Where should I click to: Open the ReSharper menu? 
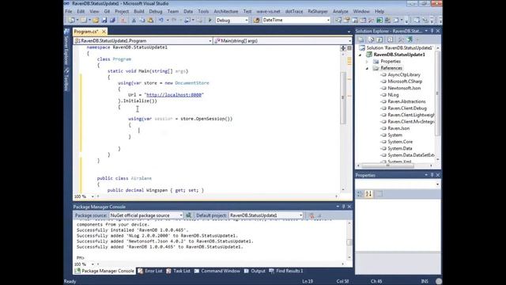click(318, 11)
